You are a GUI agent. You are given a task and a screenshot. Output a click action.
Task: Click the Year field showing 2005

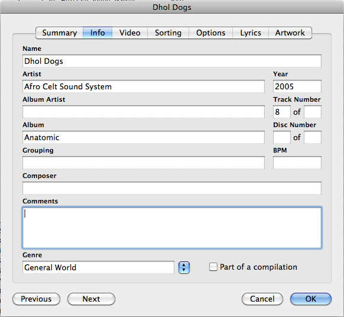pyautogui.click(x=297, y=86)
